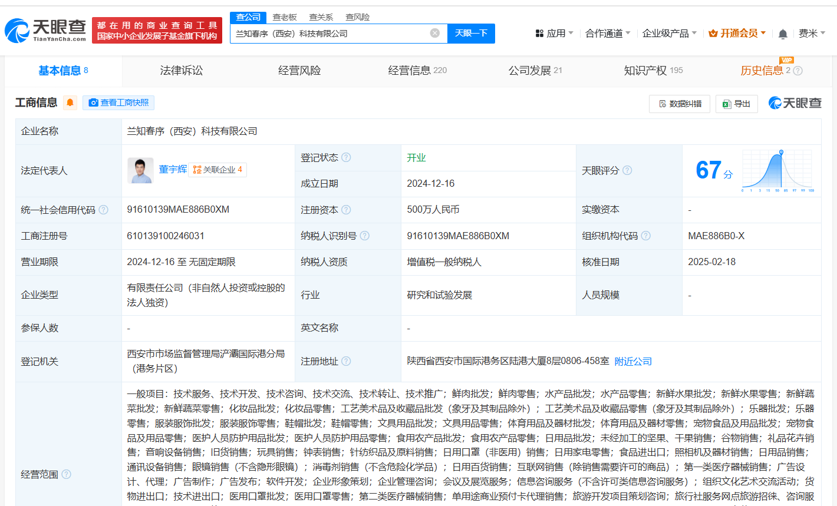The width and height of the screenshot is (837, 506).
Task: Clear the search box with X icon
Action: click(435, 33)
